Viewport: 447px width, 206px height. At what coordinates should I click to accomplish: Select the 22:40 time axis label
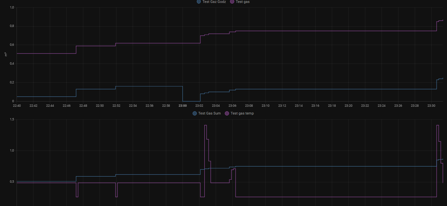pyautogui.click(x=17, y=106)
